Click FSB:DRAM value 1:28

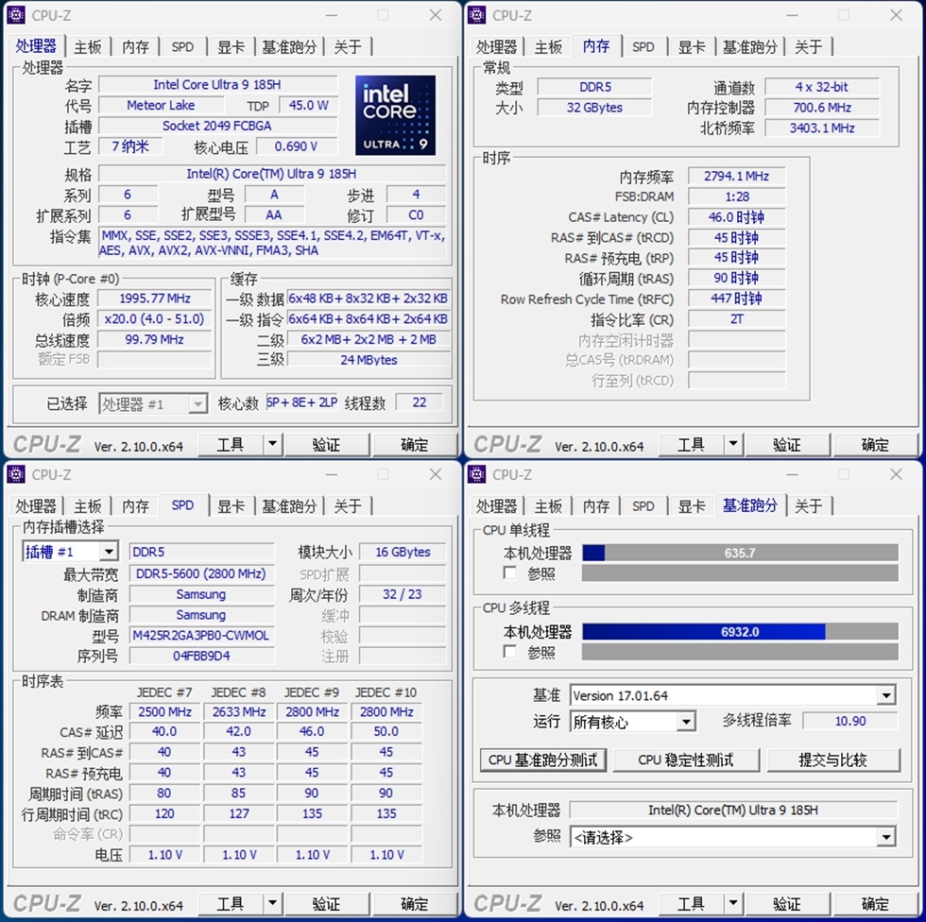[736, 197]
